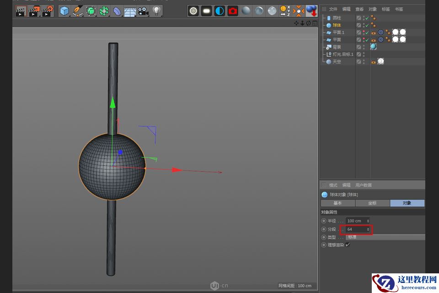
Task: Switch to the 坐标 tab in attributes
Action: [x=372, y=203]
